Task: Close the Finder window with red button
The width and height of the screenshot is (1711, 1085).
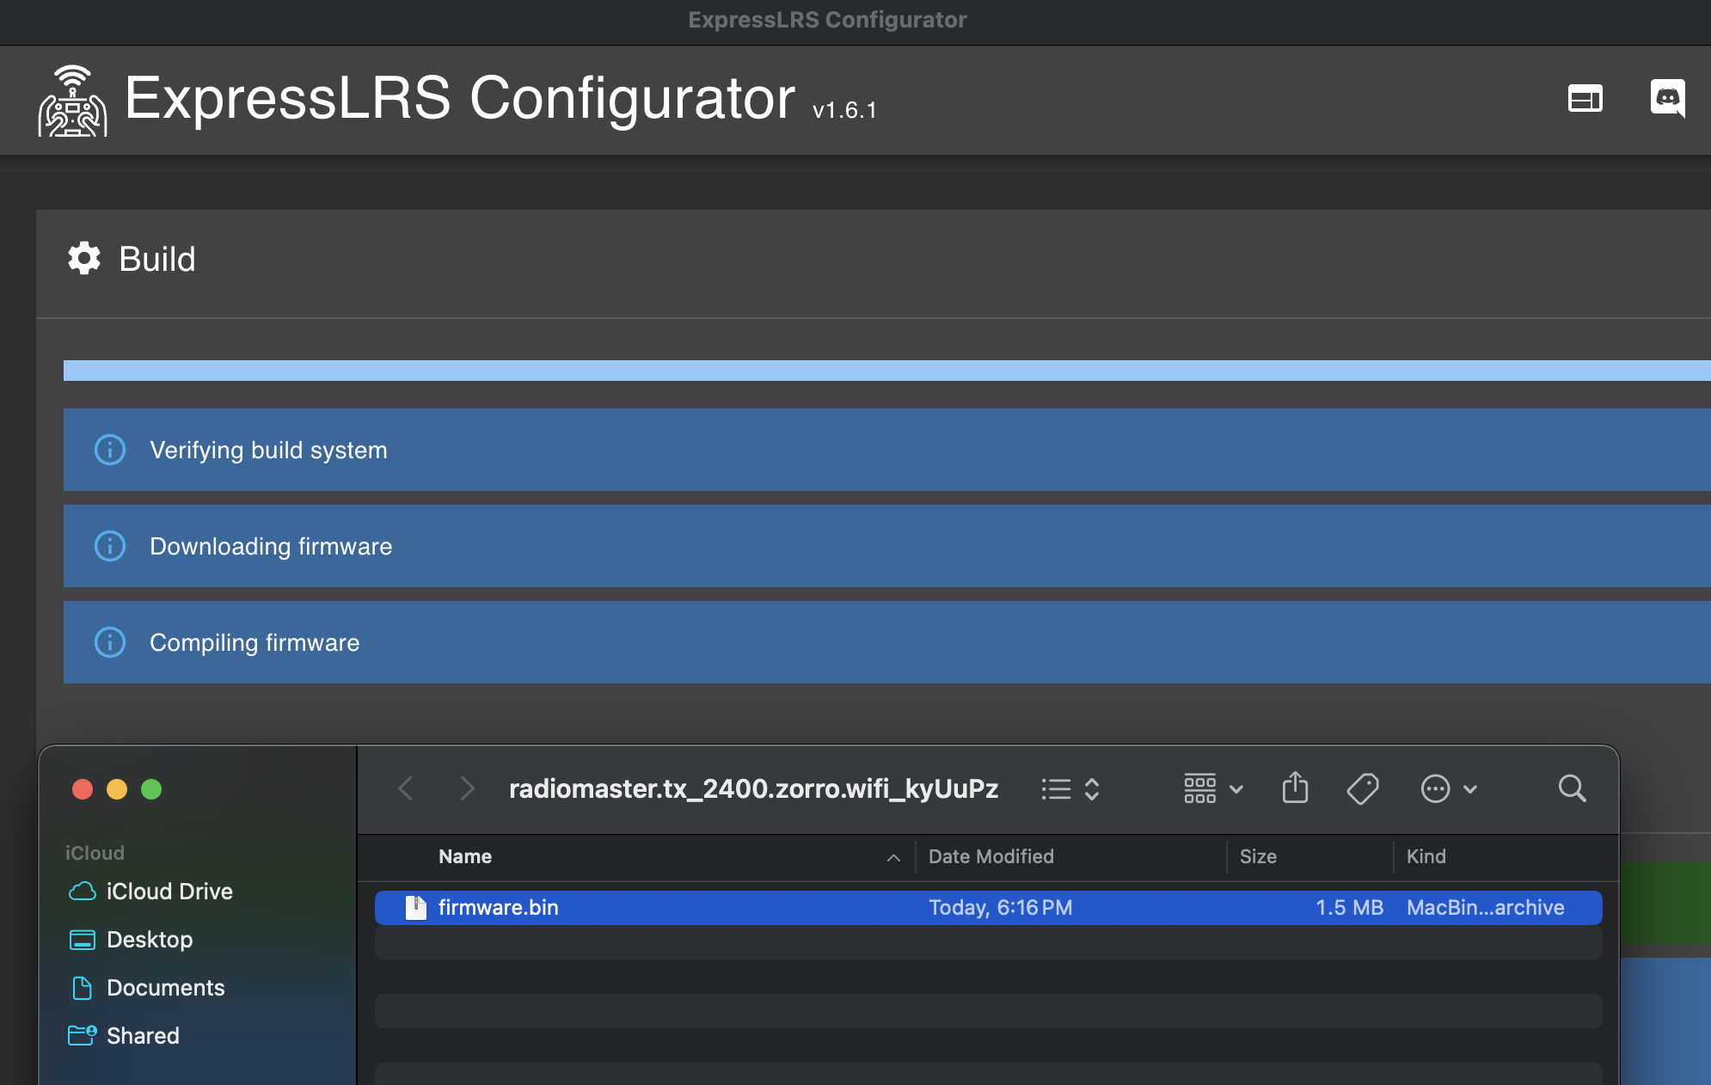Action: [x=83, y=789]
